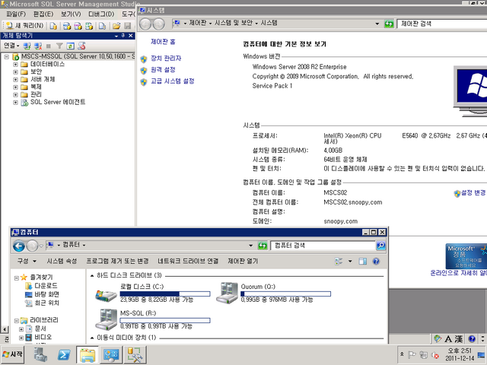
Task: Open 고급 시스템 설정 link
Action: coord(173,81)
